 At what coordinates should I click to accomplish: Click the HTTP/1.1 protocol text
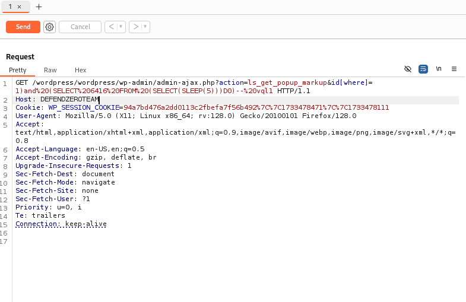294,91
